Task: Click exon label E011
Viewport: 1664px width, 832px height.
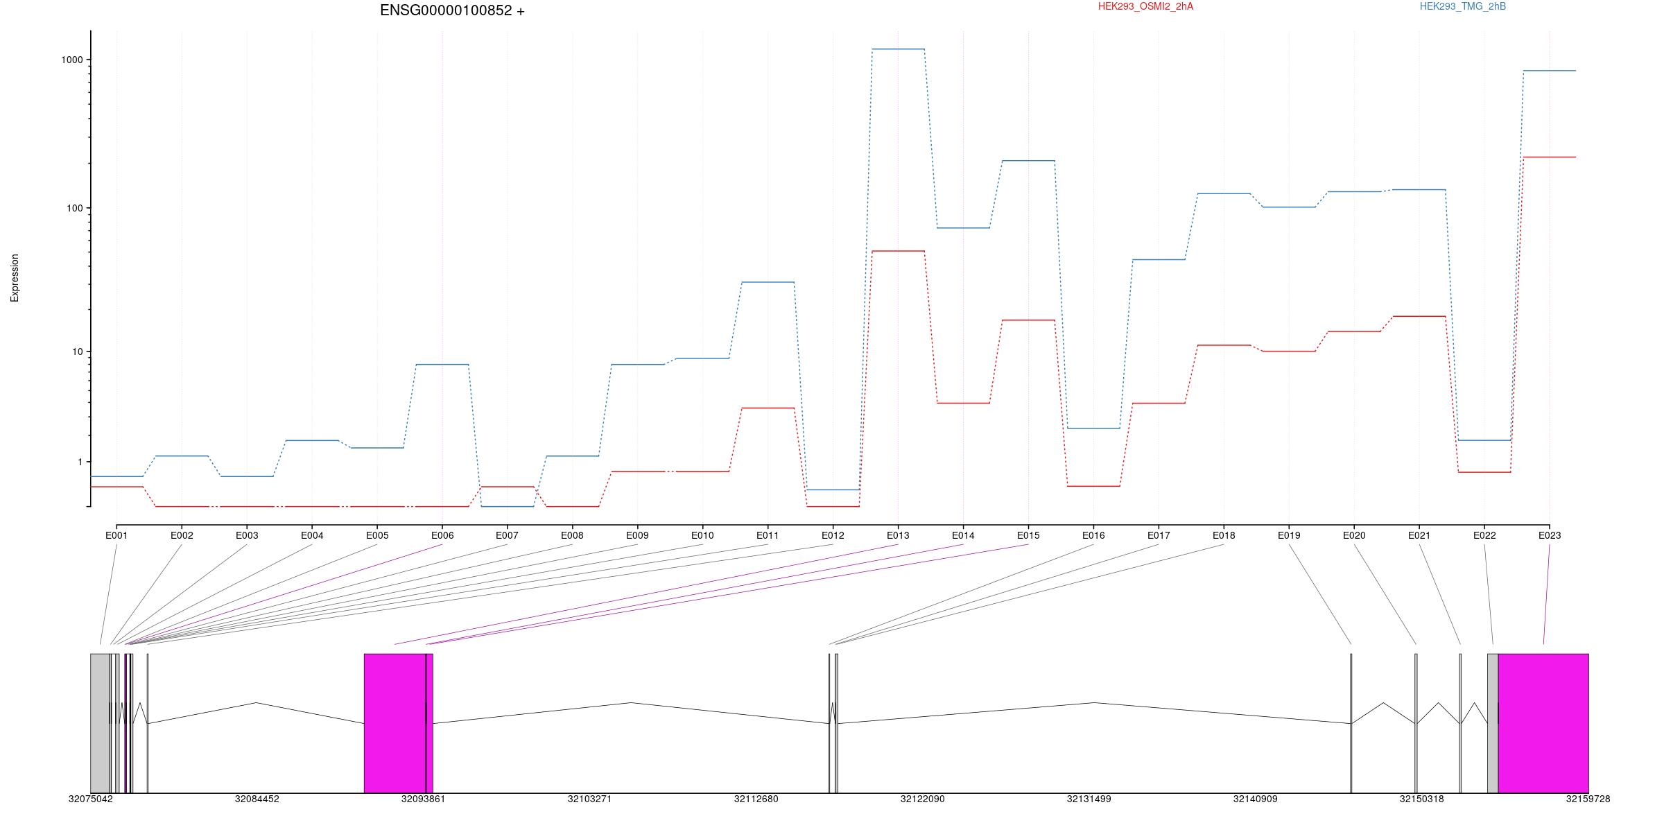Action: 768,535
